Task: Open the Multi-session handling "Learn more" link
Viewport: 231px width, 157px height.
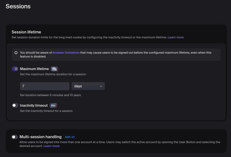Action: [51, 146]
